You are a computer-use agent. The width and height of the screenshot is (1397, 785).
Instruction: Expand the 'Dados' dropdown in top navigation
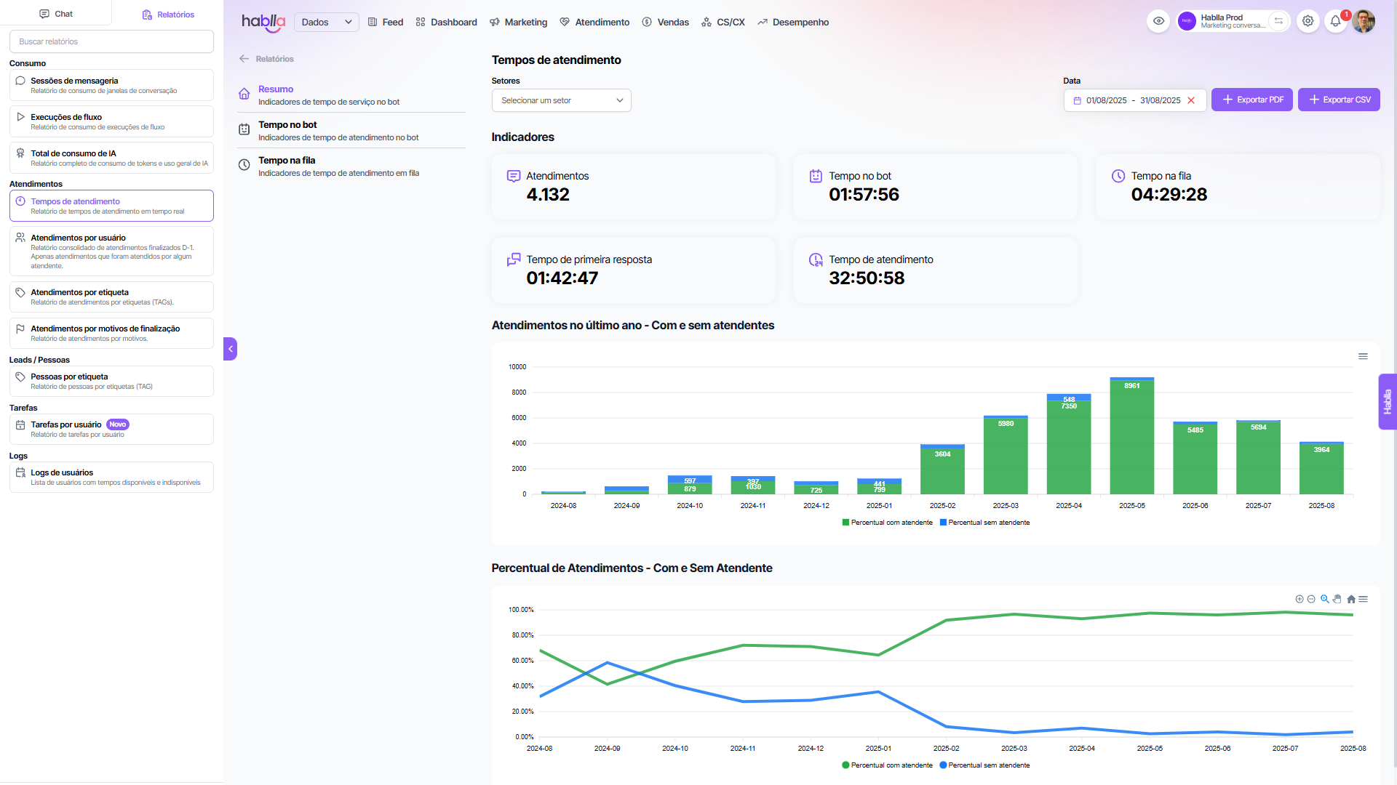(x=326, y=23)
